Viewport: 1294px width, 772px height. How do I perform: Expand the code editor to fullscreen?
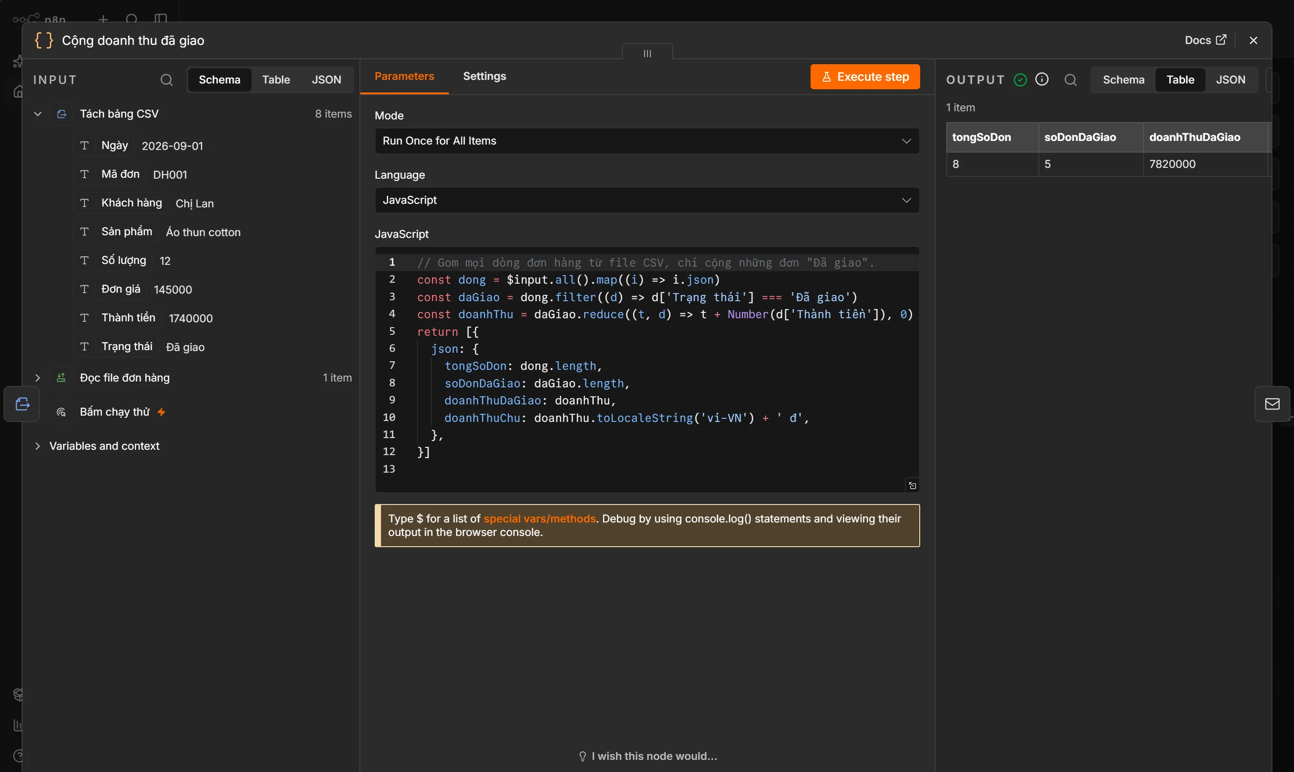(x=912, y=485)
